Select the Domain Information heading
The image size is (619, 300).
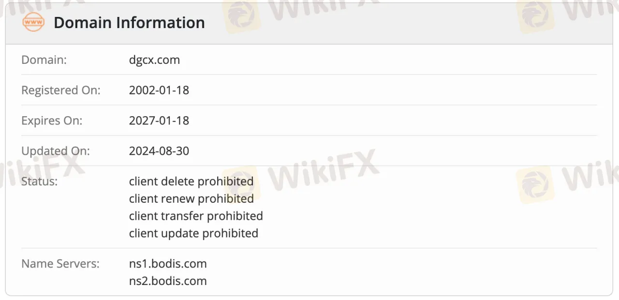pos(129,22)
